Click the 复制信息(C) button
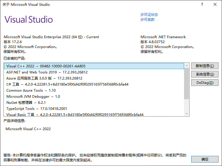Screen dimensions: 222x166 tap(205, 66)
